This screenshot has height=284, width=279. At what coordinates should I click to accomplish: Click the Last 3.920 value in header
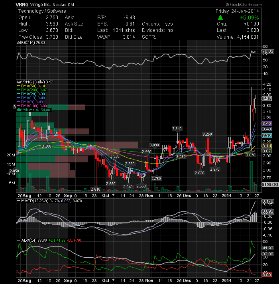coord(253,30)
